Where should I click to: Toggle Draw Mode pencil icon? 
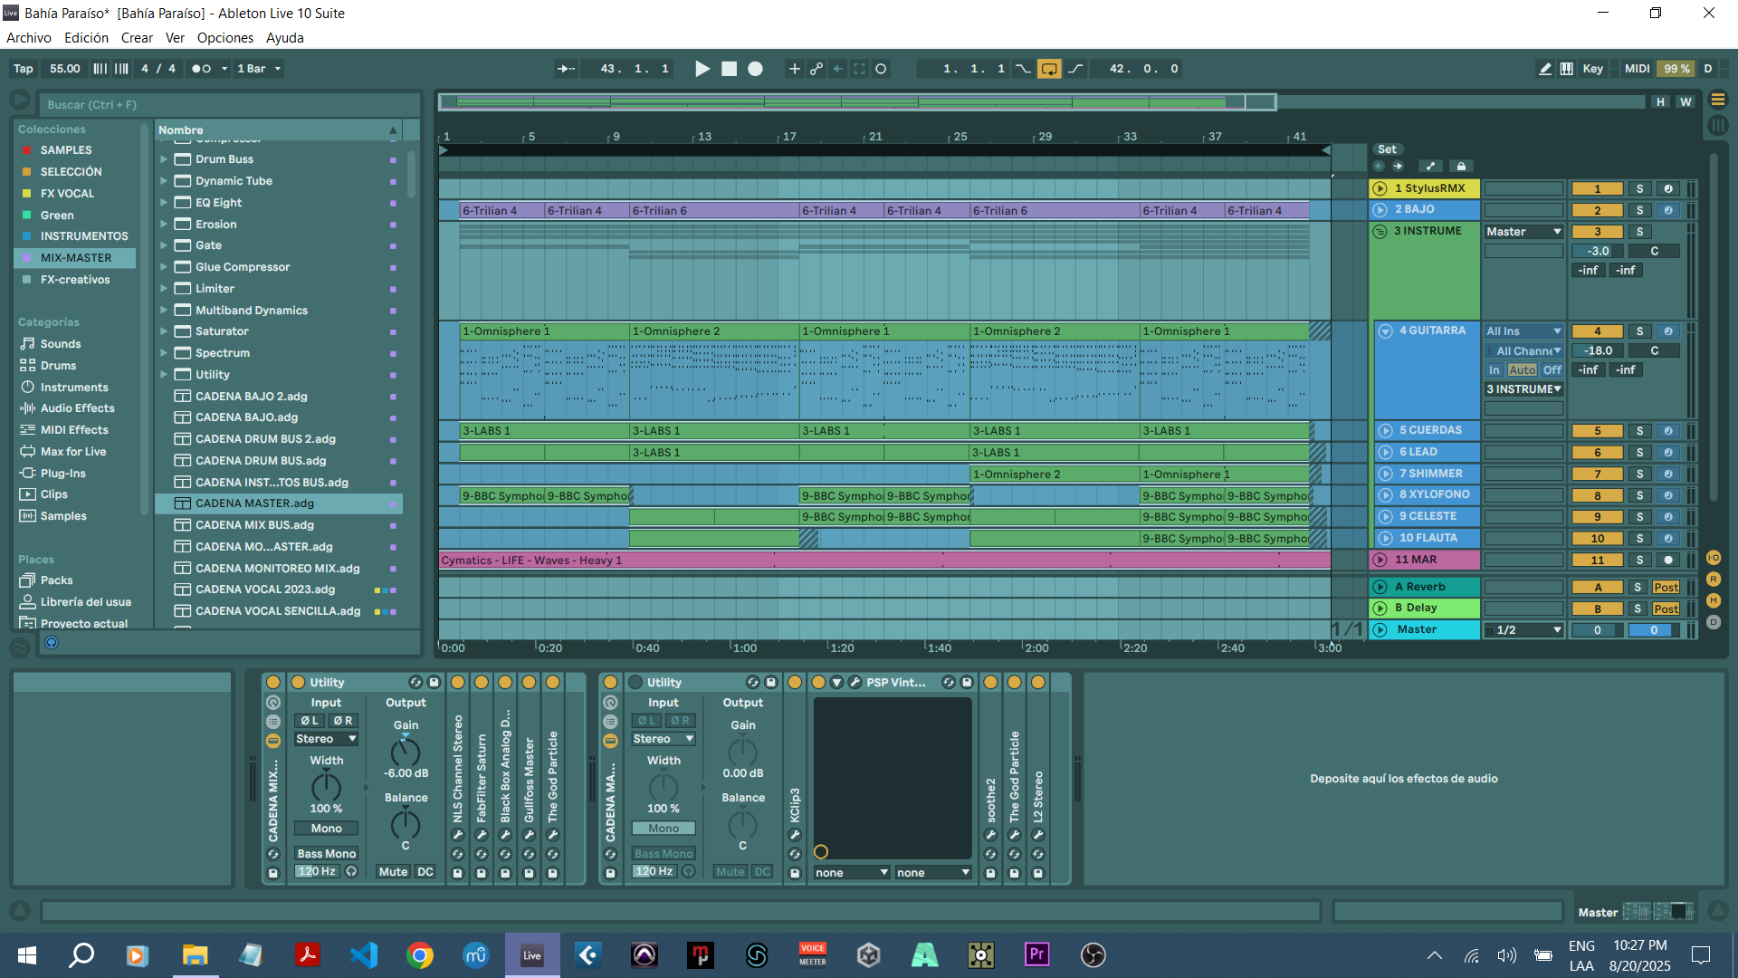point(1544,69)
